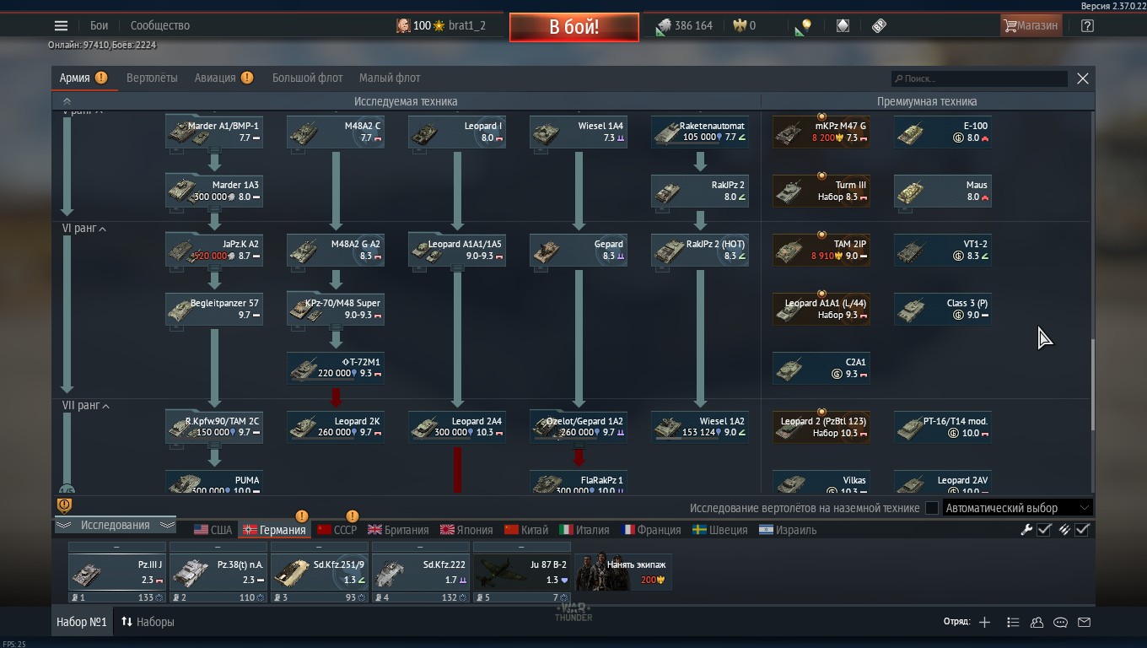
Task: Open the diamond-shaped icon in top bar
Action: click(x=843, y=25)
